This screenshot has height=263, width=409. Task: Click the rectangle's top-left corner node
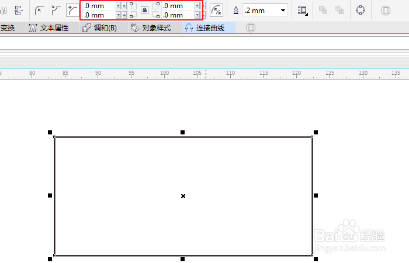(x=54, y=137)
